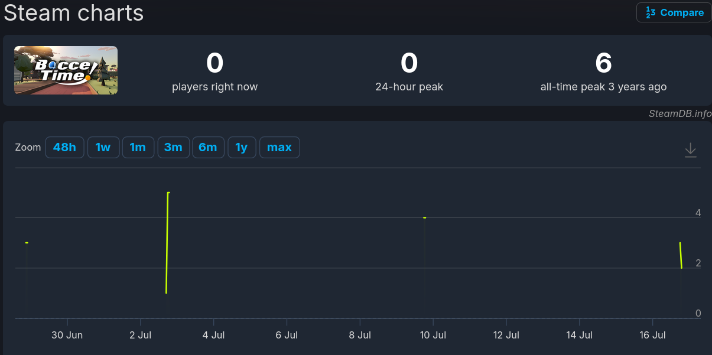The image size is (712, 355).
Task: Click the 8 Jul axis label
Action: click(x=360, y=335)
